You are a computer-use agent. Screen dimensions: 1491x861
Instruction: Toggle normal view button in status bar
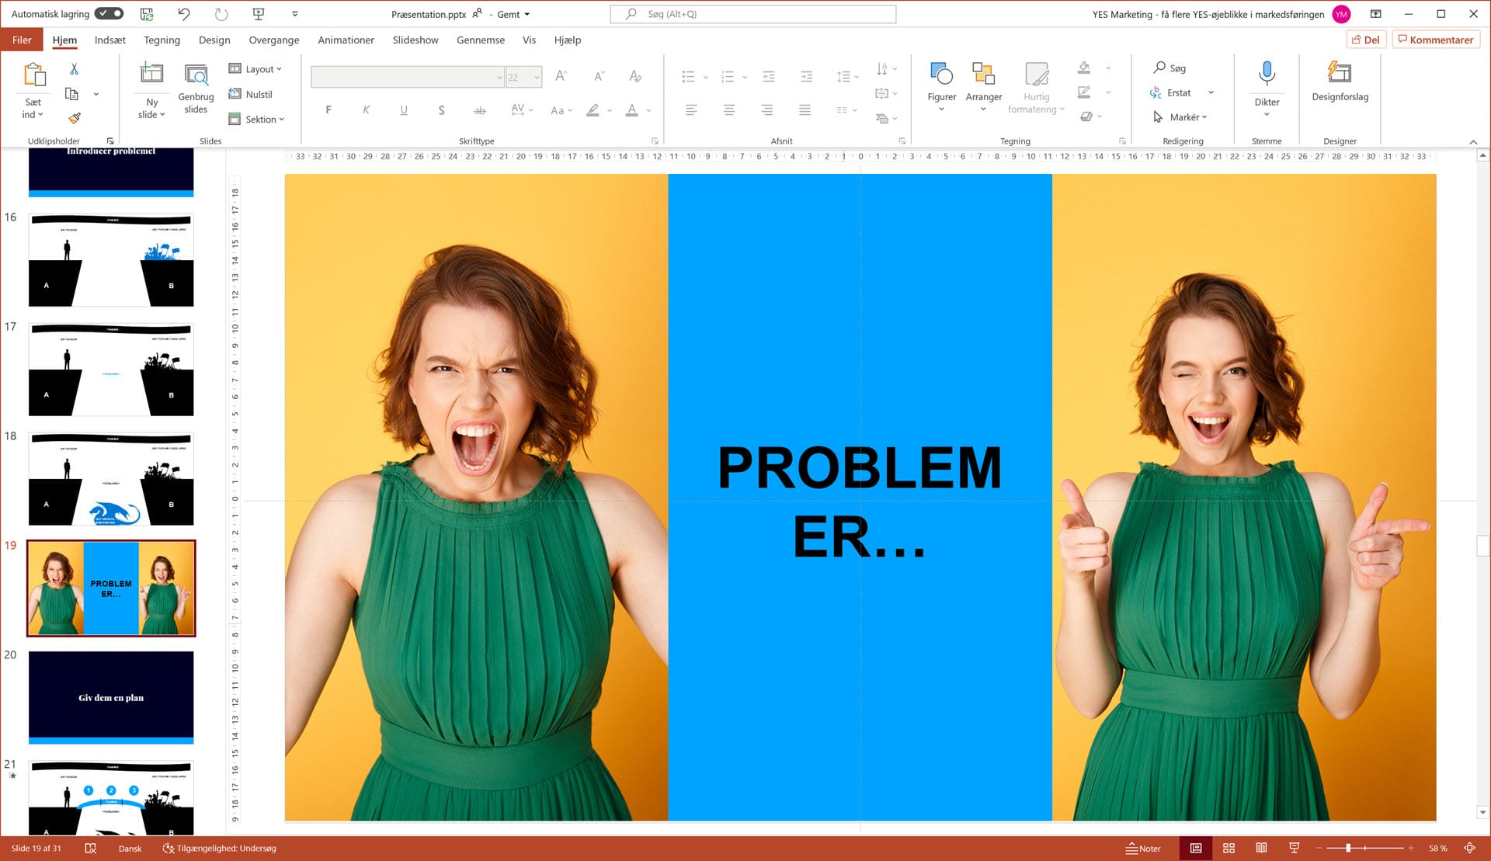click(1196, 848)
